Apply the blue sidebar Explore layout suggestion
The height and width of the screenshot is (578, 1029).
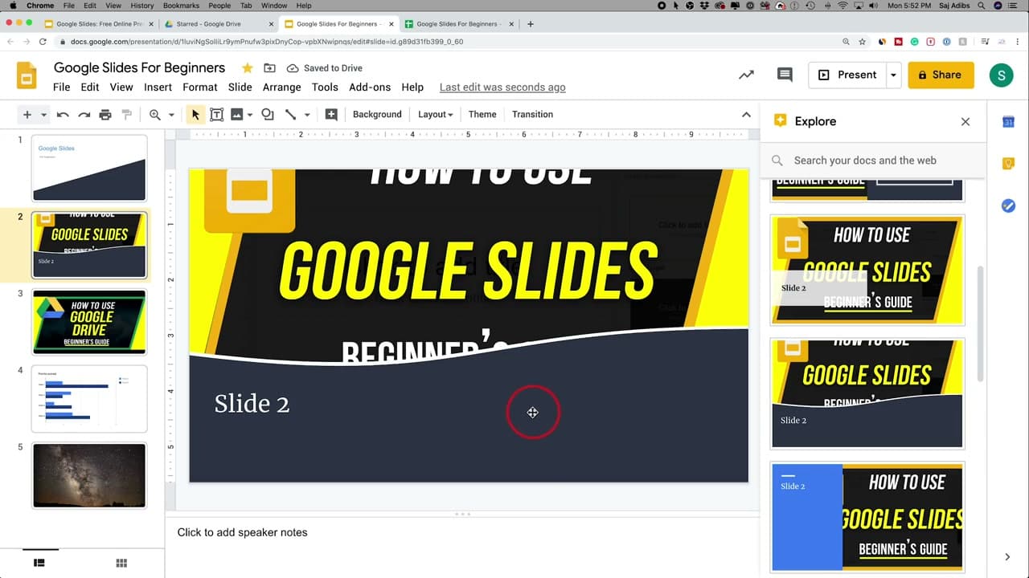pyautogui.click(x=867, y=516)
